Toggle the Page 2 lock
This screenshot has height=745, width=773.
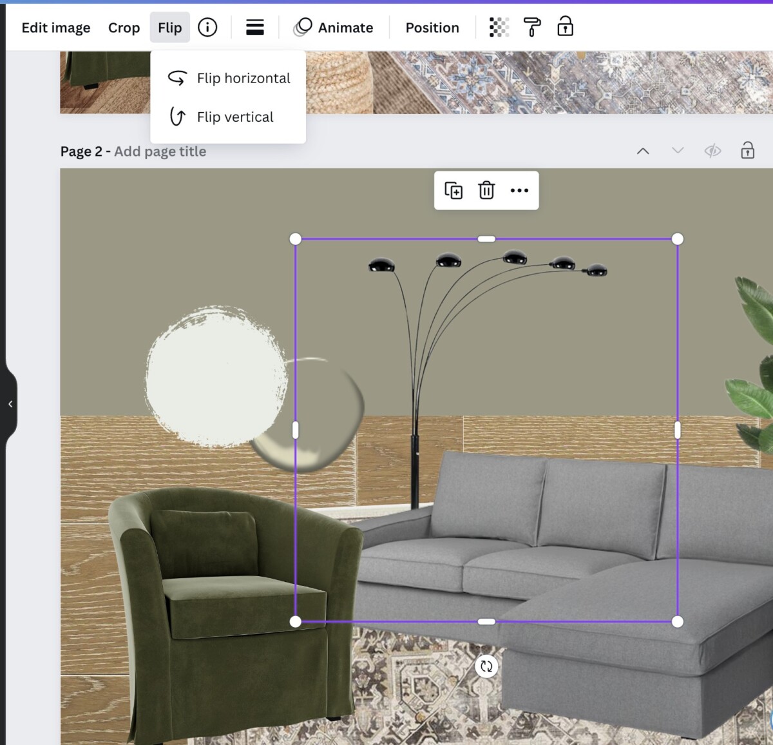click(x=747, y=151)
